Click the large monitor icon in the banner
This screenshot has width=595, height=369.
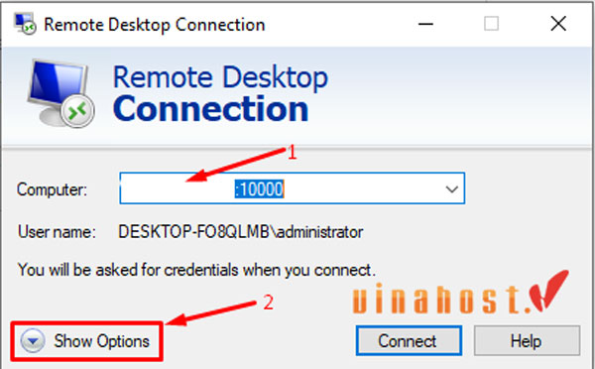pos(60,93)
